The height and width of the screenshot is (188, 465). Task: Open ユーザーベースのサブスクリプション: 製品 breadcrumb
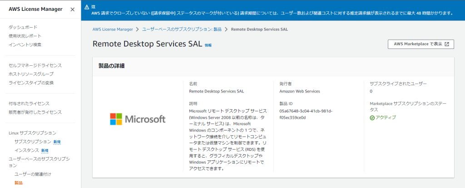tap(182, 29)
